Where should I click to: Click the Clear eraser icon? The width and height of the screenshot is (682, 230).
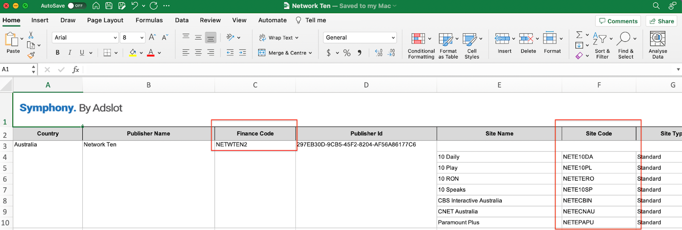579,55
